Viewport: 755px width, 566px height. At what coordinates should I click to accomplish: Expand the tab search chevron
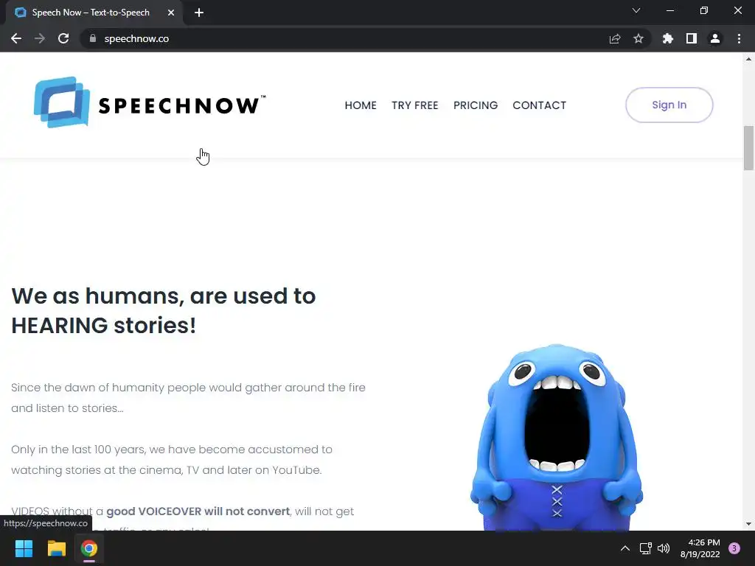[636, 10]
